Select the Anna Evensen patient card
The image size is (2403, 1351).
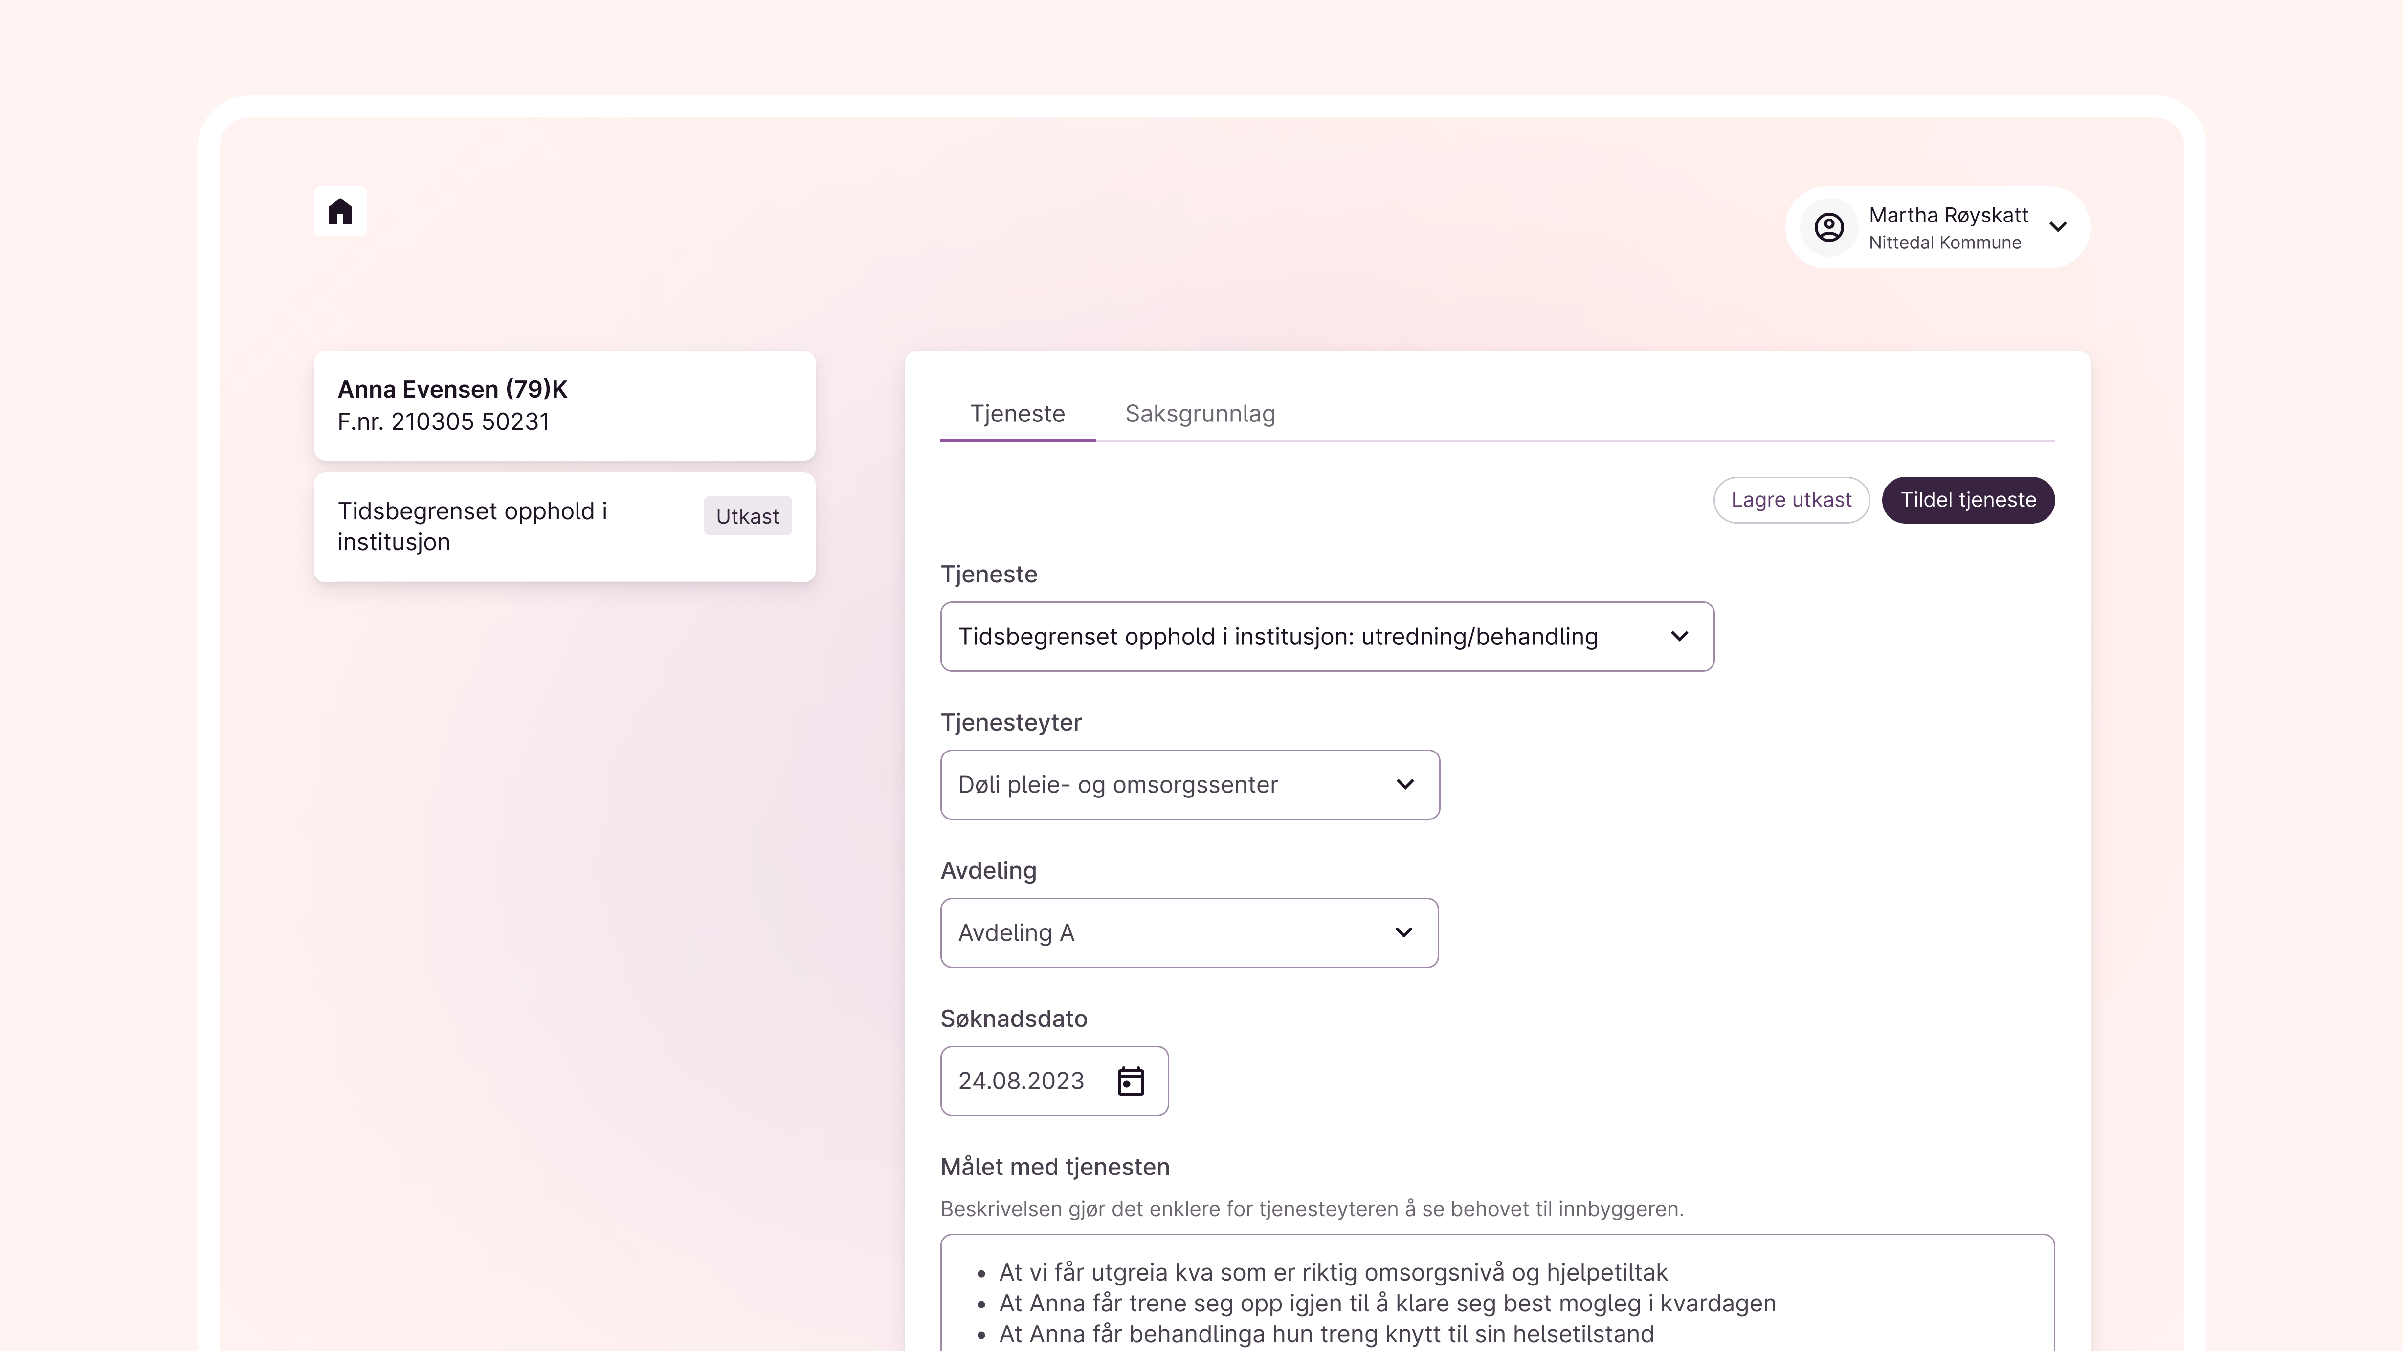[564, 406]
